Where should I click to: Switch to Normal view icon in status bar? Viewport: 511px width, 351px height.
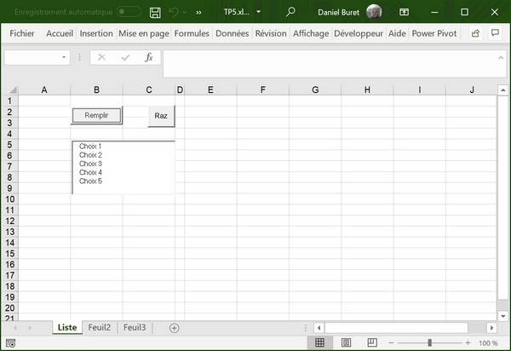(x=320, y=342)
